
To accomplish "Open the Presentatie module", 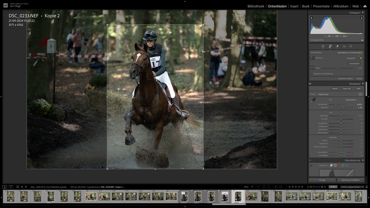I will 321,6.
